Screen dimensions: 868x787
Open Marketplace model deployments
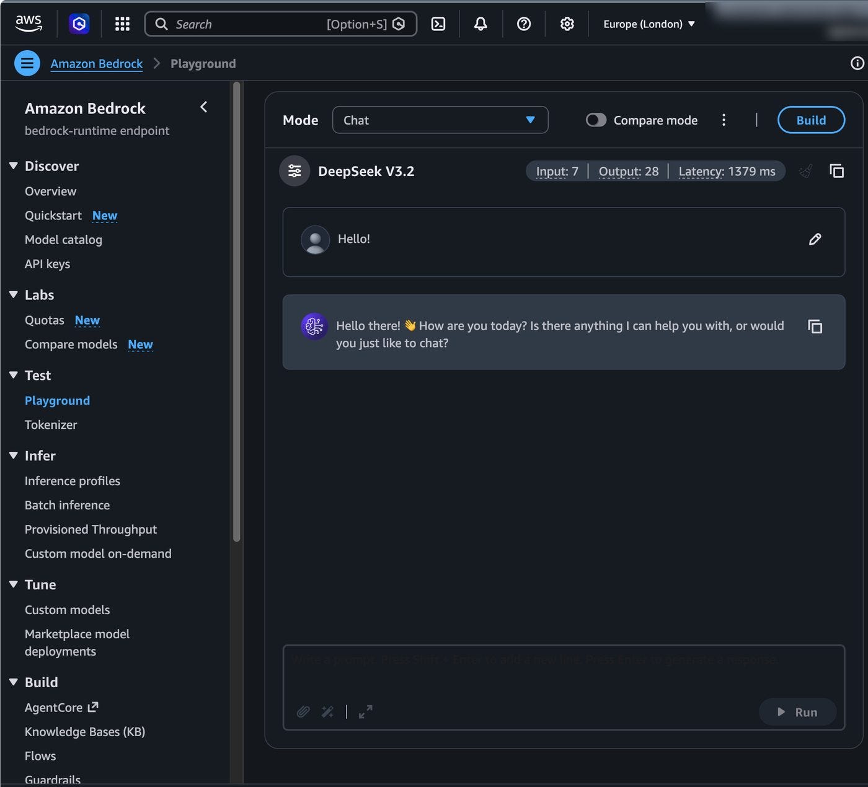[x=77, y=643]
